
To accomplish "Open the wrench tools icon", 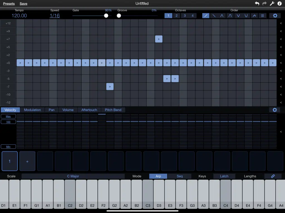I will [x=272, y=3].
